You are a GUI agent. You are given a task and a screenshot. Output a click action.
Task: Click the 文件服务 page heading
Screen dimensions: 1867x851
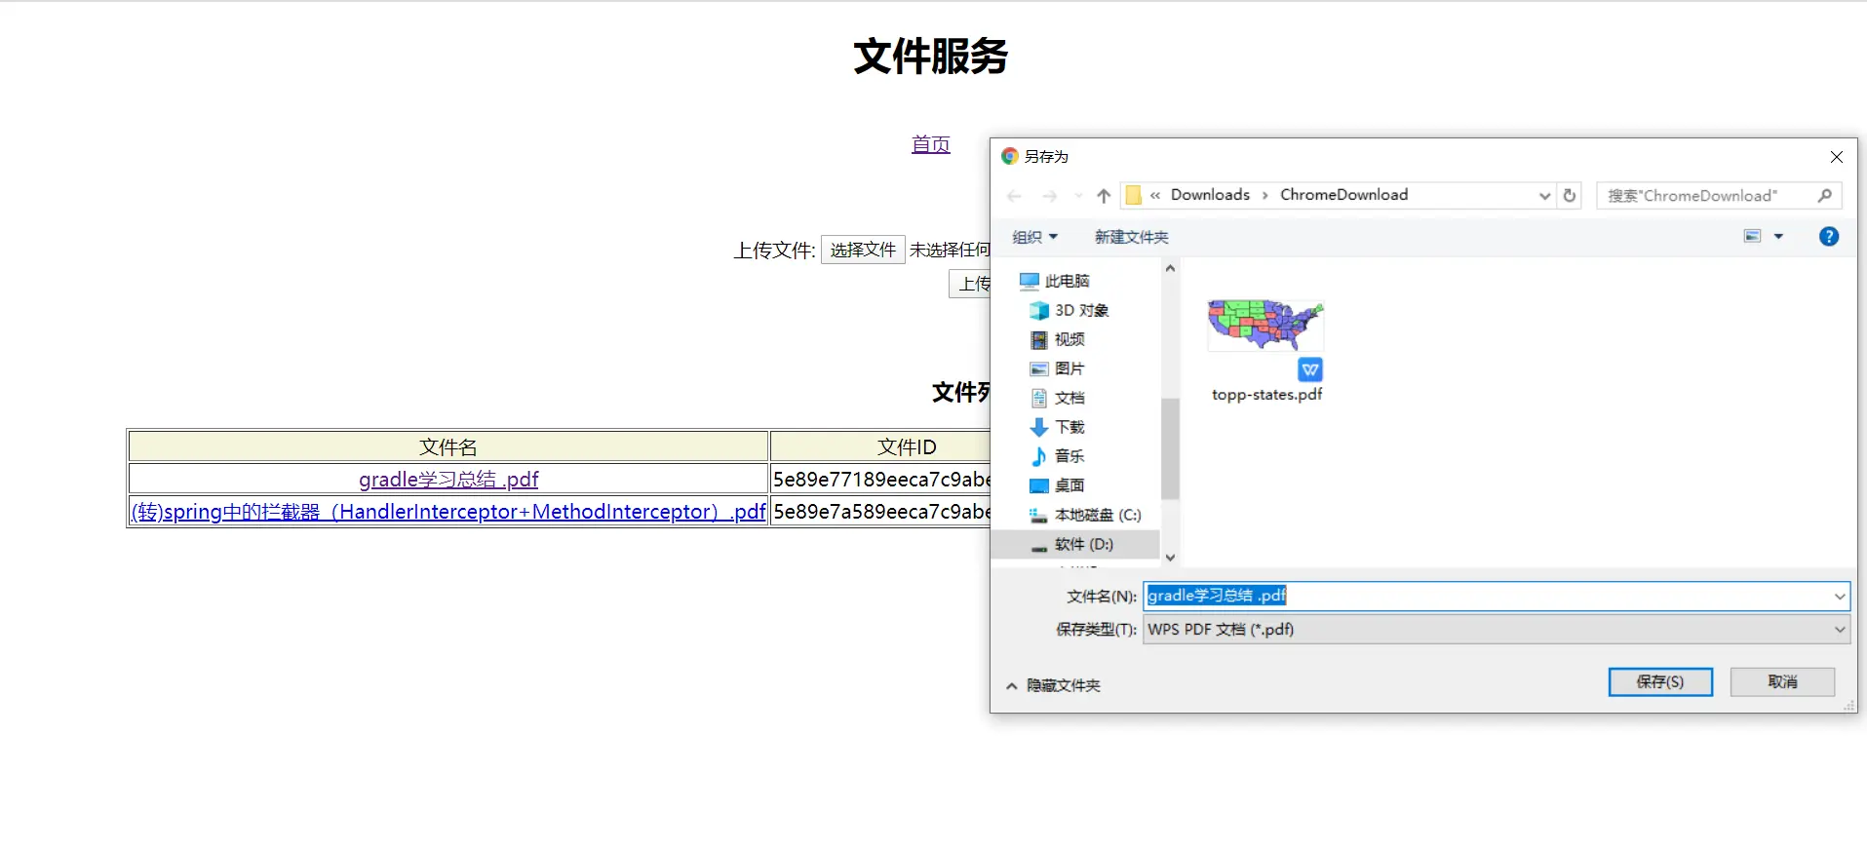(931, 56)
